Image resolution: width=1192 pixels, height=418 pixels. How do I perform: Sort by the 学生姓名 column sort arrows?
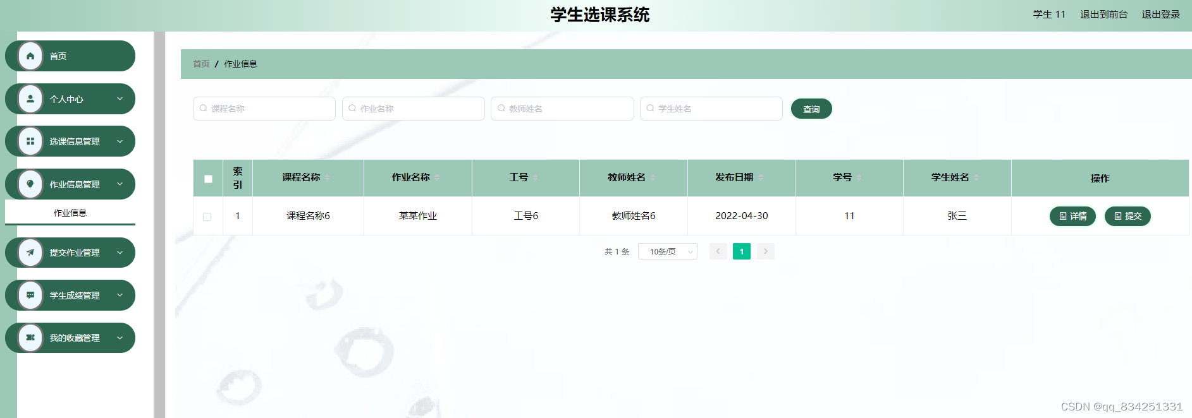click(x=976, y=177)
